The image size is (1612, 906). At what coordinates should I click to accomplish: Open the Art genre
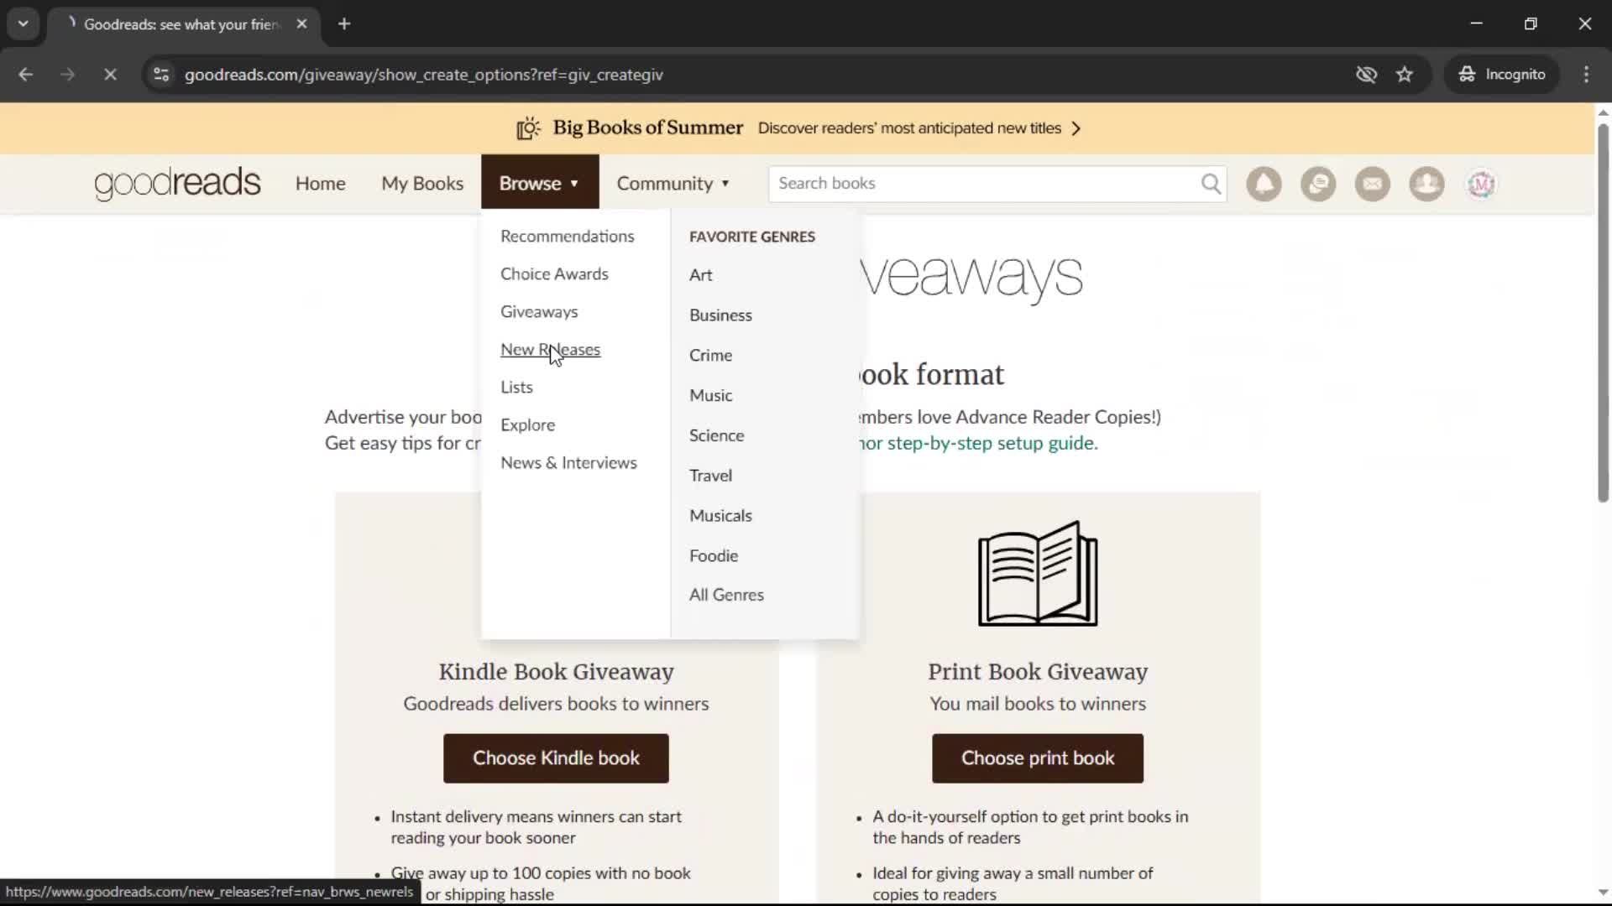(700, 275)
